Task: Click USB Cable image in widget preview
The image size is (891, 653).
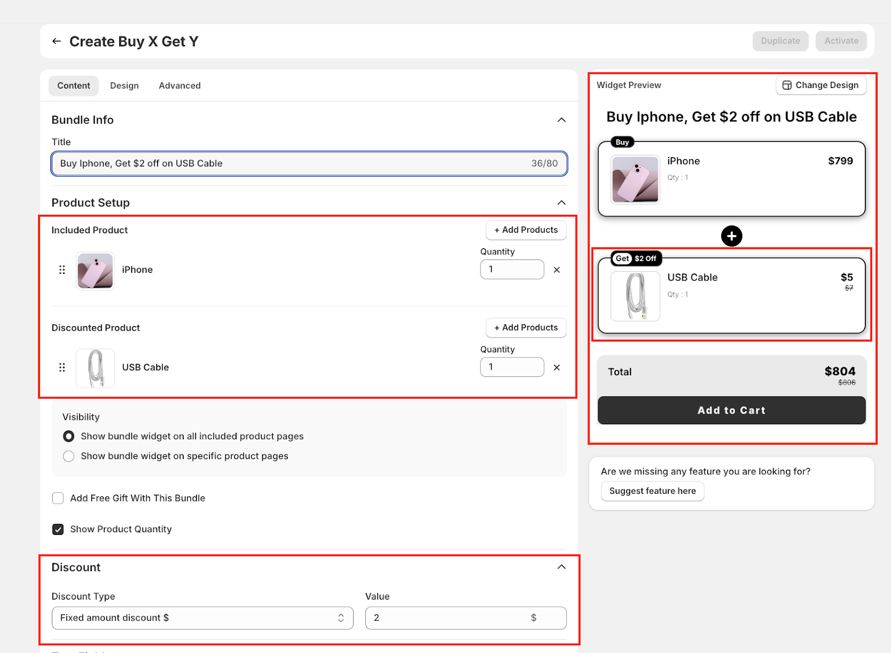Action: pyautogui.click(x=635, y=296)
